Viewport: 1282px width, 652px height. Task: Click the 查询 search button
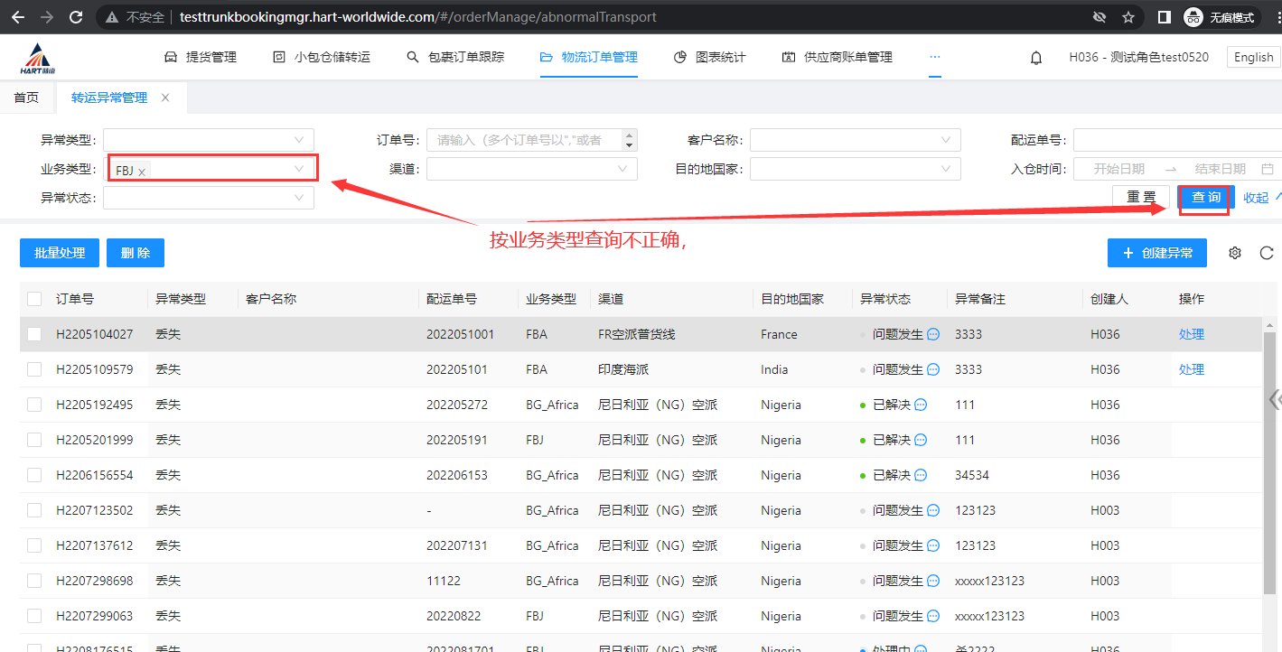tap(1206, 198)
